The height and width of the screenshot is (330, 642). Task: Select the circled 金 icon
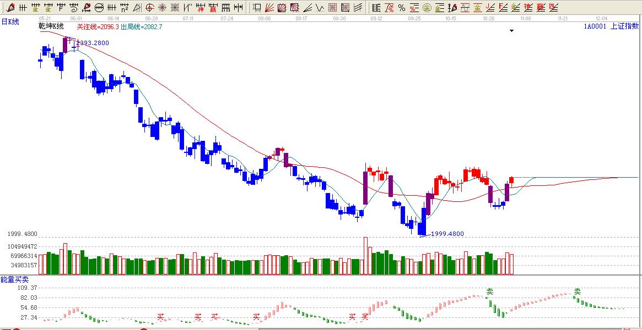point(427,8)
